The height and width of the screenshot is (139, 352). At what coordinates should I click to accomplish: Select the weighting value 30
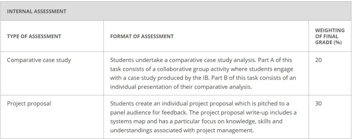point(318,104)
